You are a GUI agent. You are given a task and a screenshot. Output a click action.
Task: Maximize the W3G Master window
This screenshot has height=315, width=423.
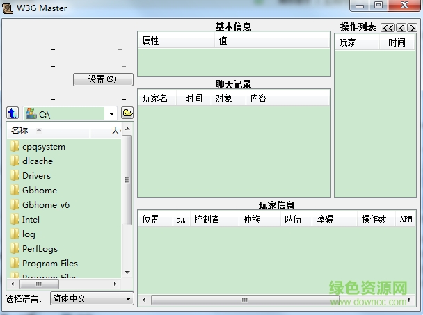pos(378,6)
